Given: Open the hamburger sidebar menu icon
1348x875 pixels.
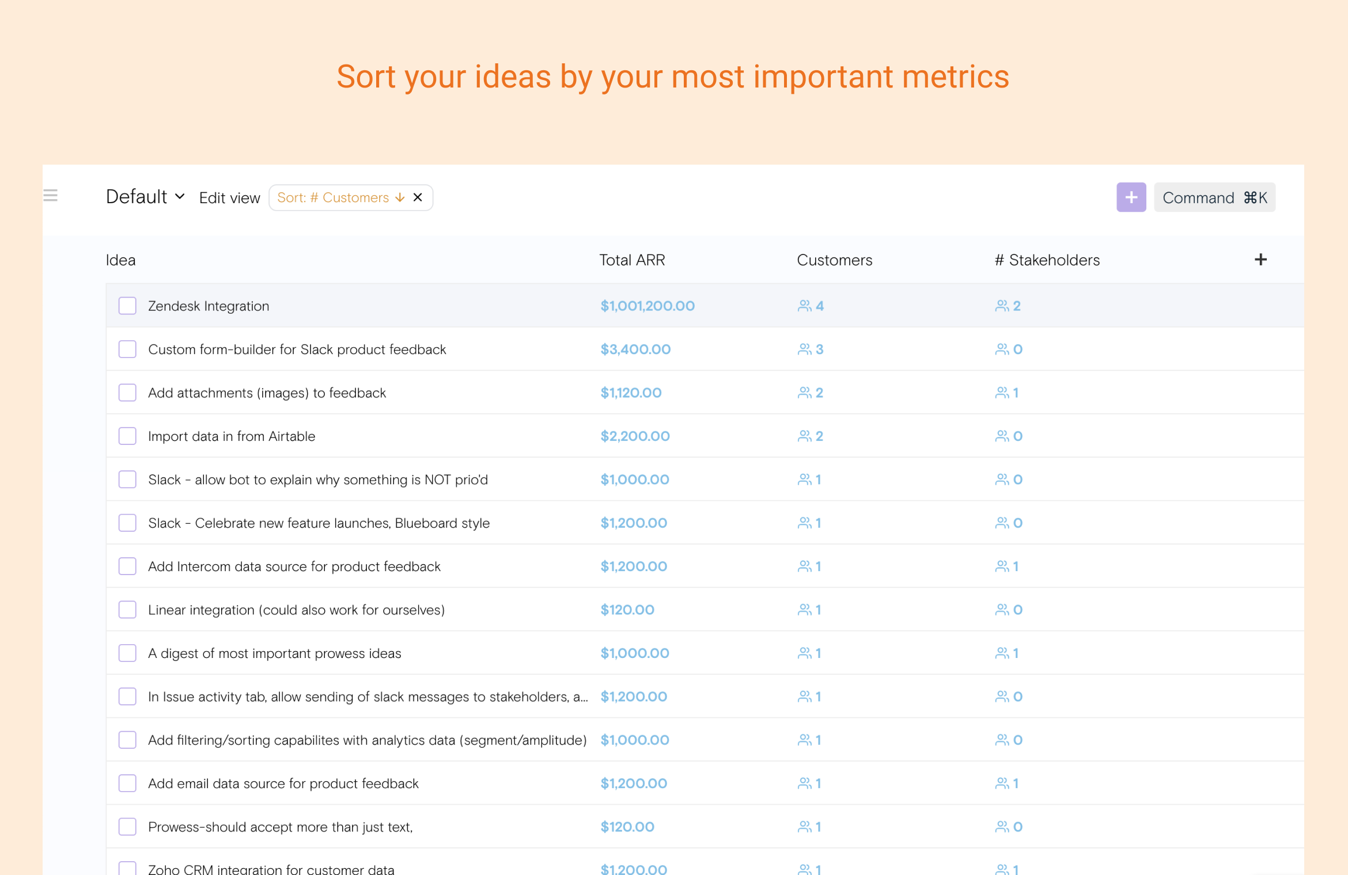Looking at the screenshot, I should pos(51,196).
